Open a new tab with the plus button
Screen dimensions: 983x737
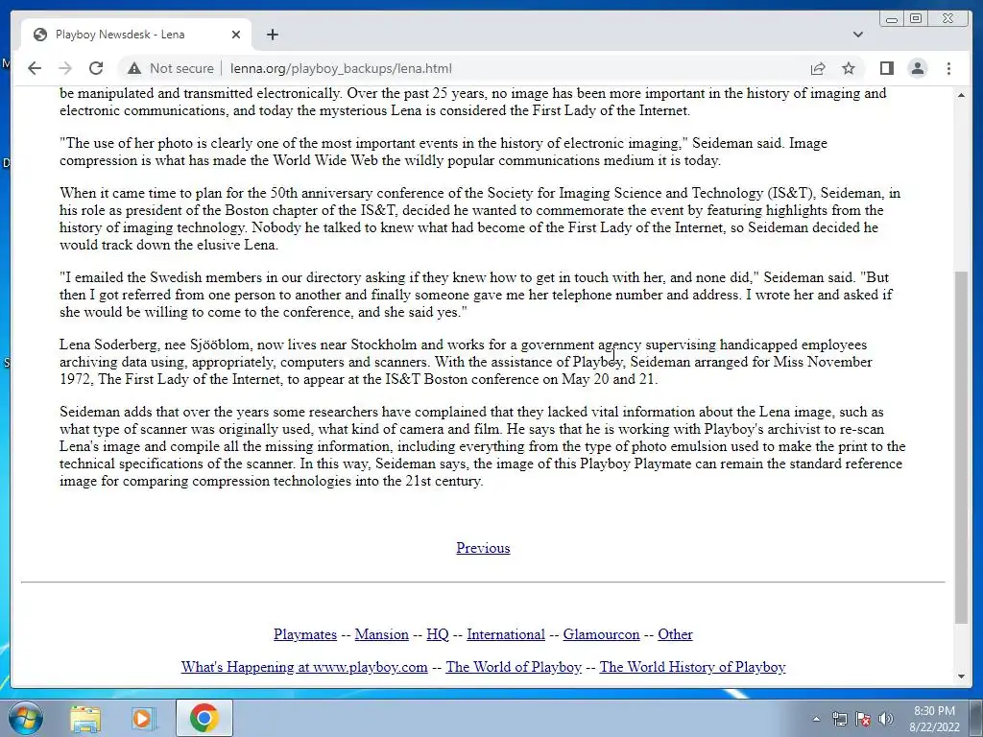[272, 35]
